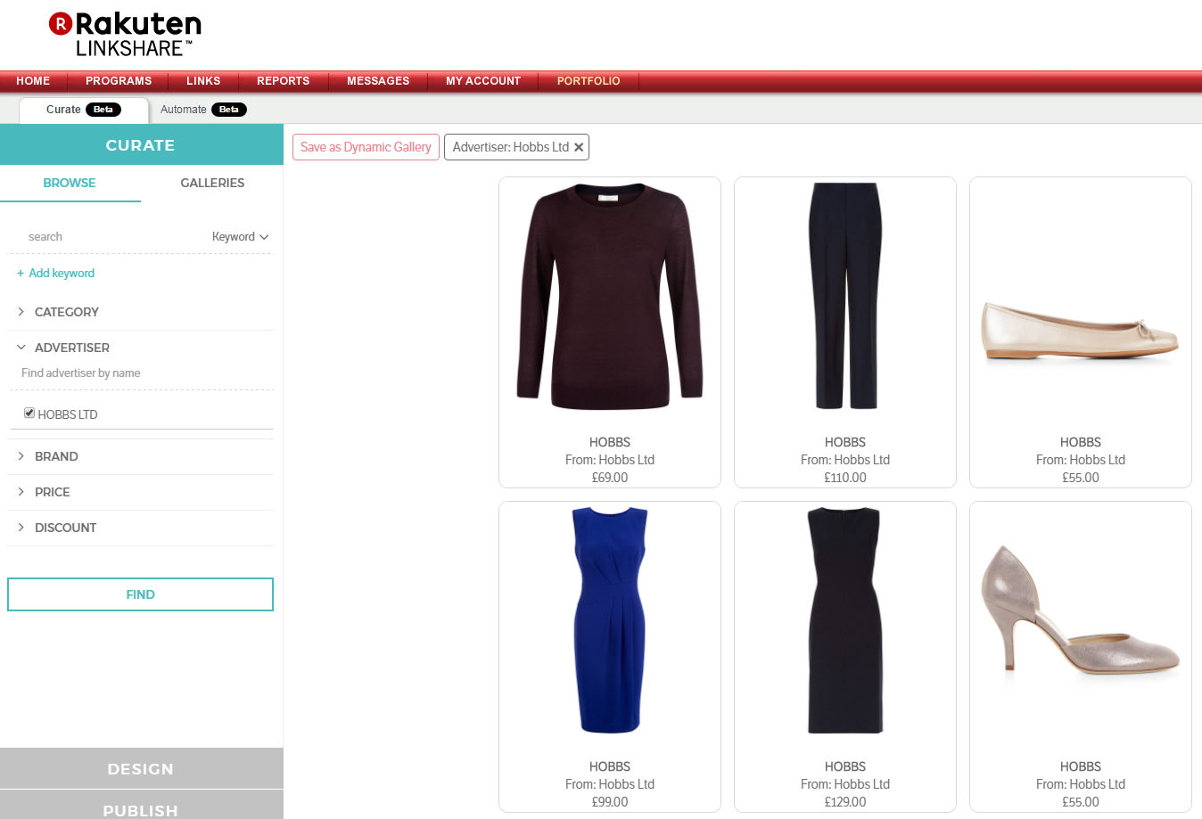Collapse the ADVERTISER filter section
The width and height of the screenshot is (1202, 819).
71,348
